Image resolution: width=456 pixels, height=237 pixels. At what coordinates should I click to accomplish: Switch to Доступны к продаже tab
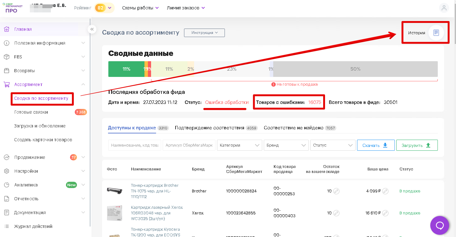coord(132,128)
